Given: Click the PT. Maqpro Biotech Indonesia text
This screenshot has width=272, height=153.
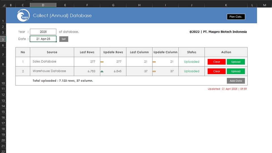Looking at the screenshot, I should 225,32.
